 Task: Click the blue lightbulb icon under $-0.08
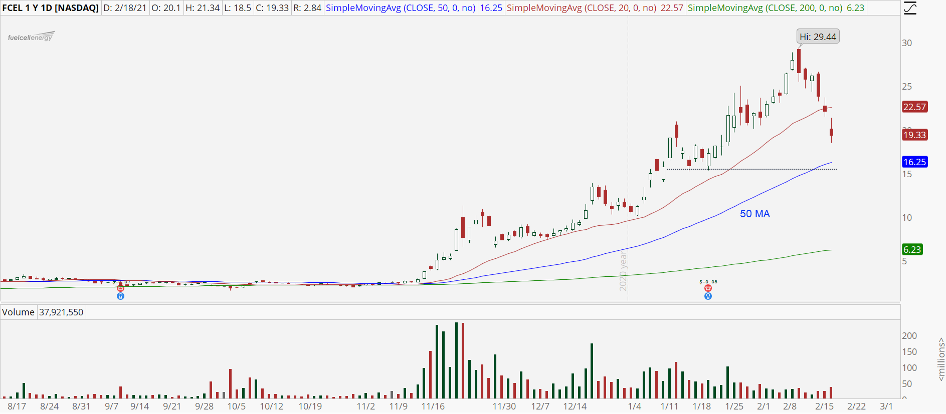(708, 296)
